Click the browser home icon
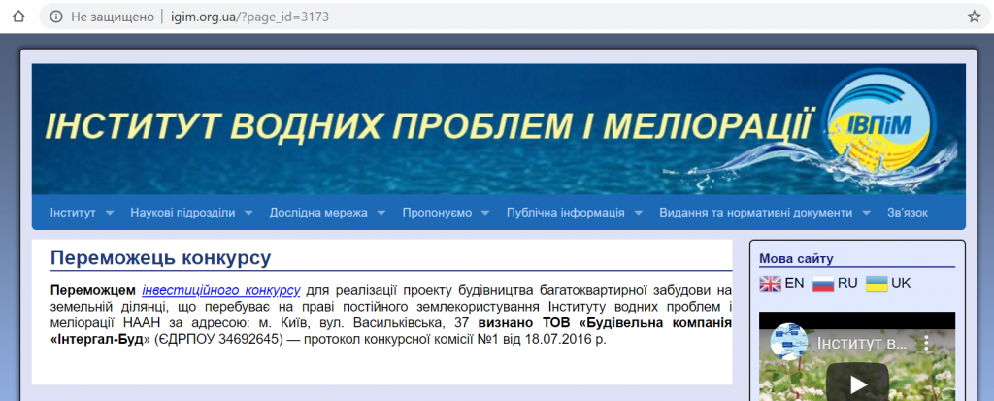The height and width of the screenshot is (401, 994). point(17,17)
